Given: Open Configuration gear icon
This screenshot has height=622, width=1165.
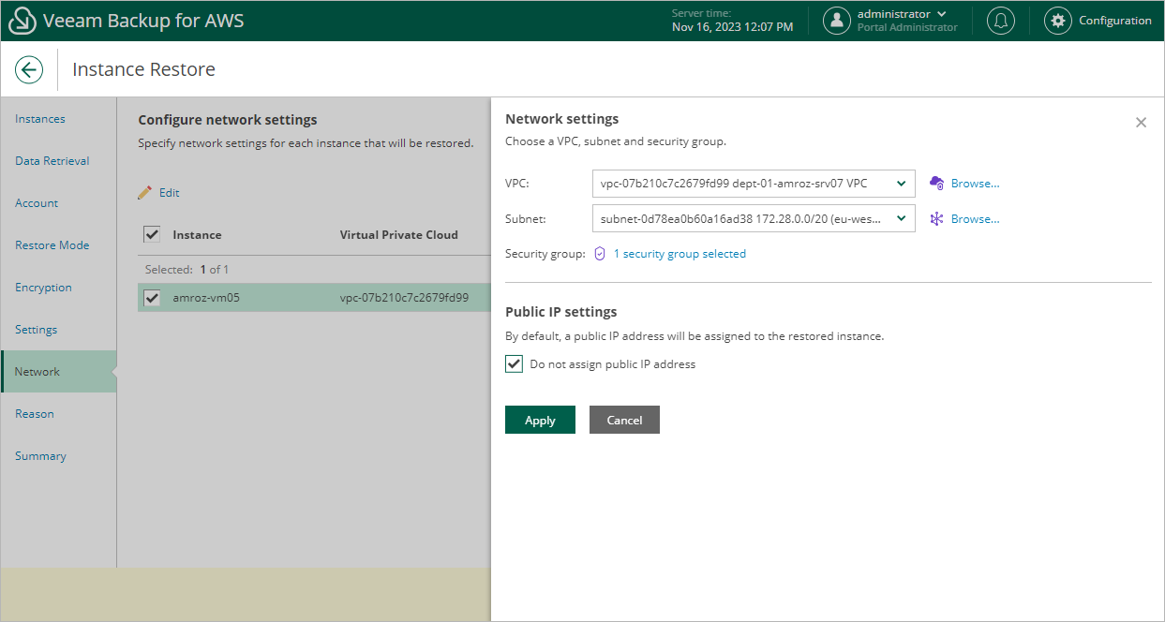Looking at the screenshot, I should (1058, 21).
